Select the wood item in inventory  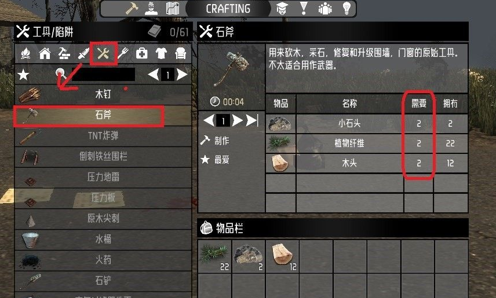click(282, 256)
